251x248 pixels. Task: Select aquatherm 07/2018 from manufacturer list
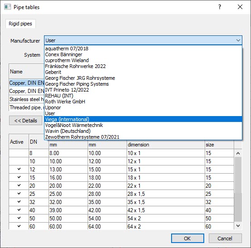point(143,49)
